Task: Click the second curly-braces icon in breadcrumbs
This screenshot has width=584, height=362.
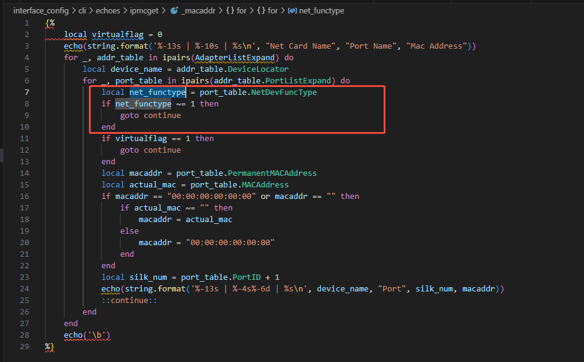Action: (259, 11)
